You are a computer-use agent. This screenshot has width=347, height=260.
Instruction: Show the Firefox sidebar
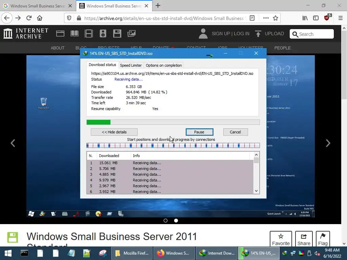[x=316, y=18]
